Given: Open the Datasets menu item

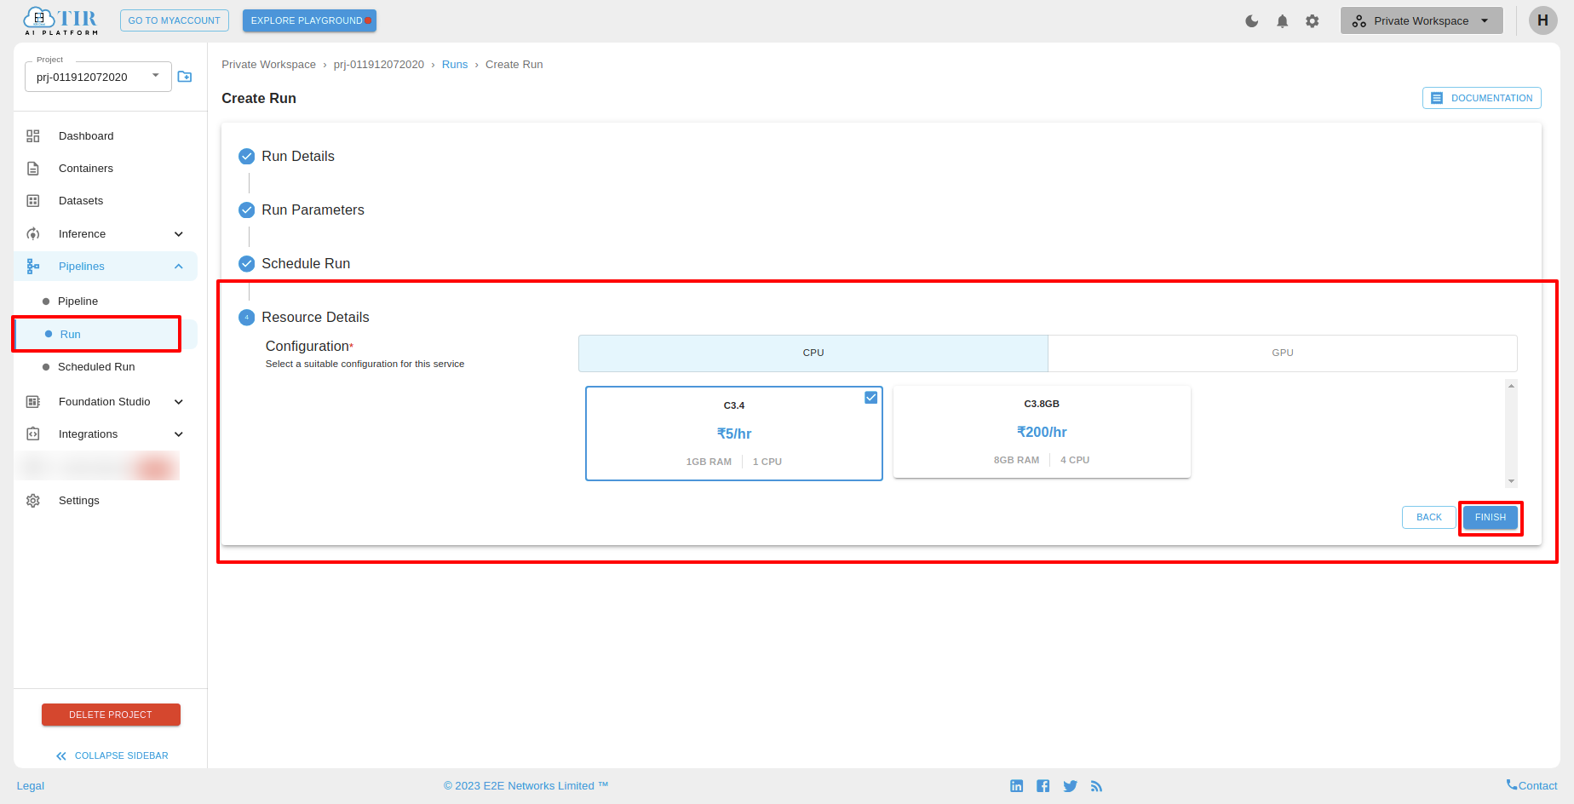Looking at the screenshot, I should pos(81,201).
